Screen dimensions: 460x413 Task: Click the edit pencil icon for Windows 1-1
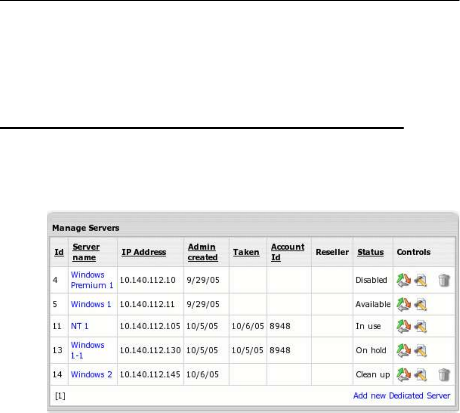[x=420, y=351]
